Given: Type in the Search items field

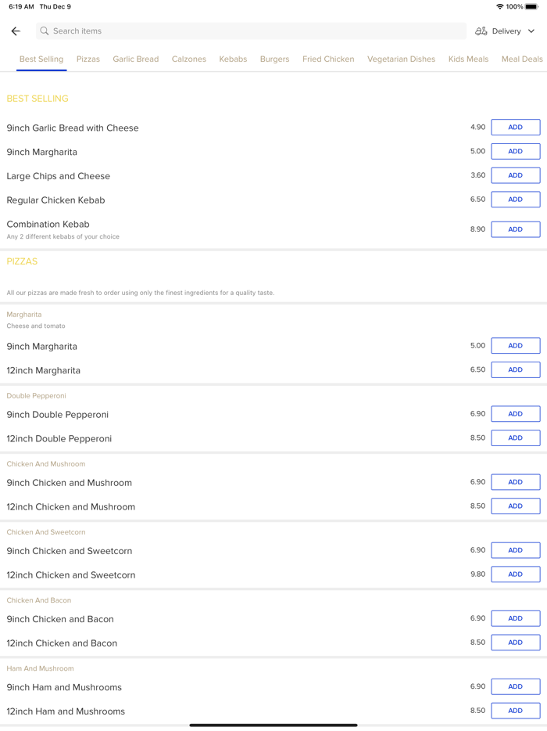Looking at the screenshot, I should (250, 31).
